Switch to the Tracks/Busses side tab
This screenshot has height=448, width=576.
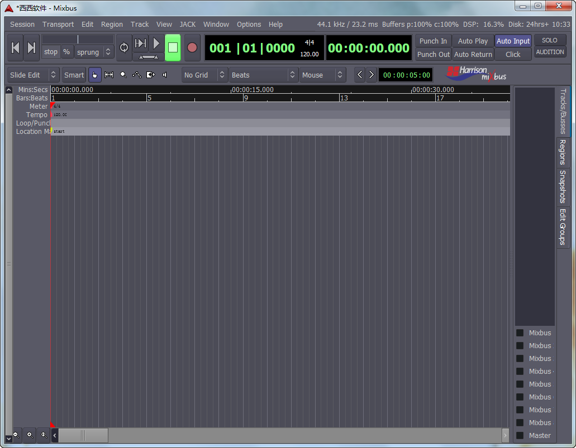(x=563, y=111)
